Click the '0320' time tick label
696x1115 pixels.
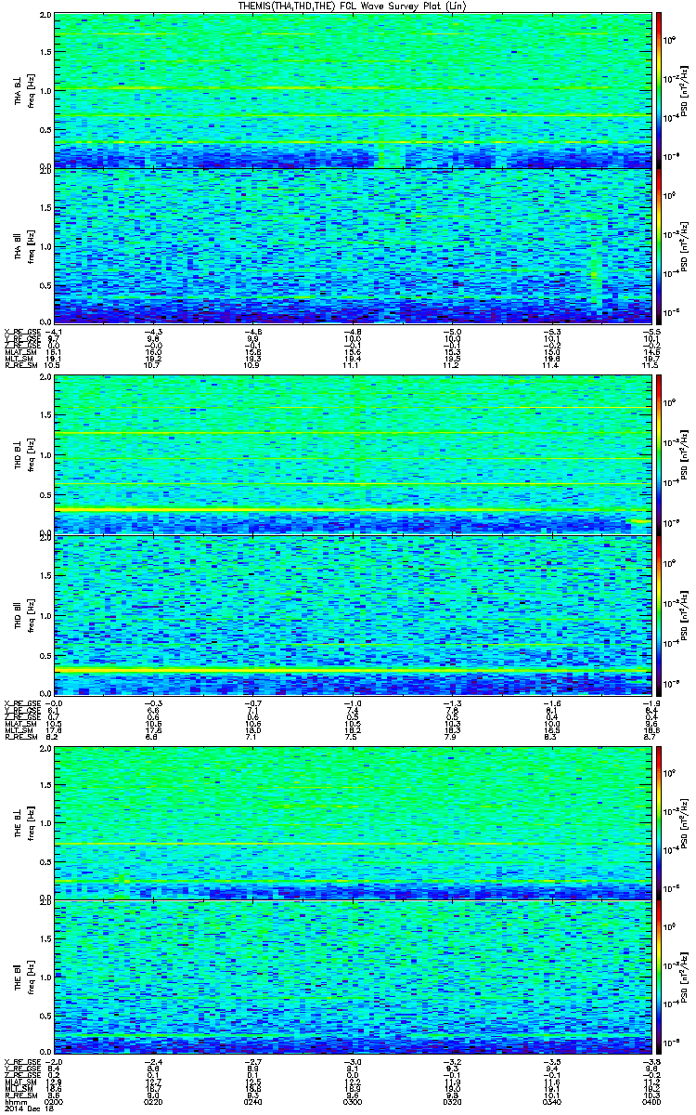452,1102
